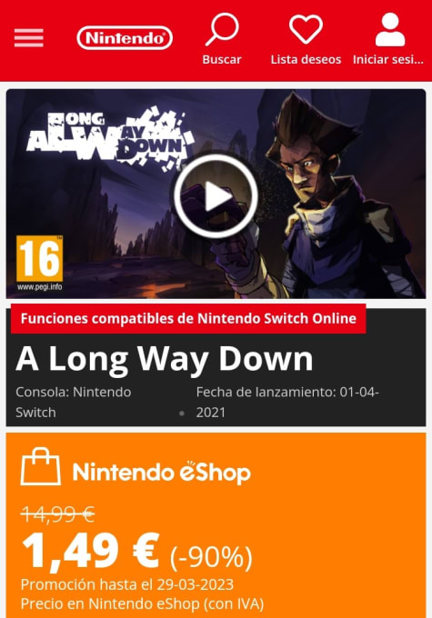Image resolution: width=432 pixels, height=618 pixels.
Task: Select the Lista deseos label
Action: (306, 59)
